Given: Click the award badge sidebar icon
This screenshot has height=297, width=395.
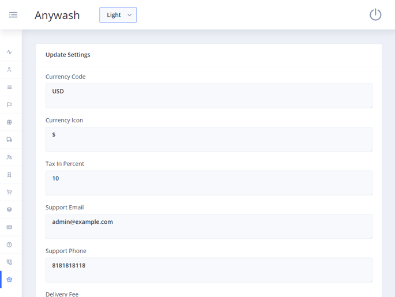Looking at the screenshot, I should click(x=9, y=175).
